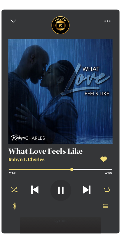Click the elapsed time 2:49 label

pos(12,173)
